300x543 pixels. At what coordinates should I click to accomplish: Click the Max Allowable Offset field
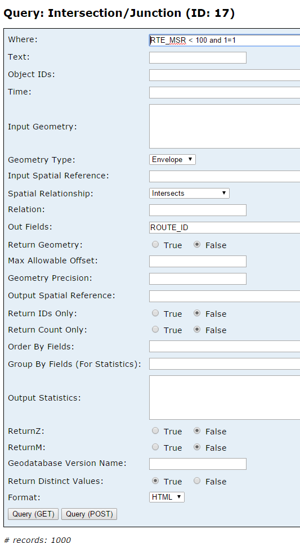pyautogui.click(x=198, y=262)
